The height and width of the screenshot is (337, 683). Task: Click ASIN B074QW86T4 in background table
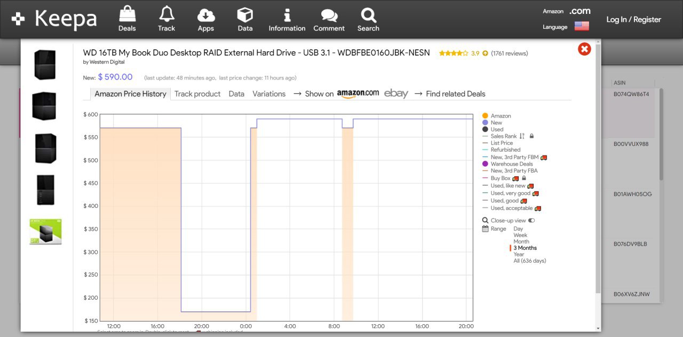coord(631,94)
